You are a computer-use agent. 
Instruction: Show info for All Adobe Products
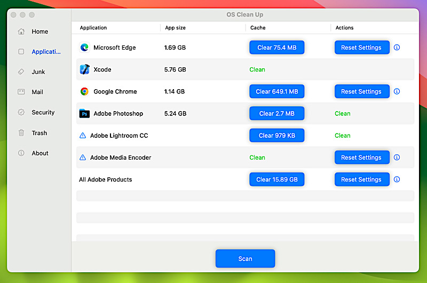click(x=397, y=179)
